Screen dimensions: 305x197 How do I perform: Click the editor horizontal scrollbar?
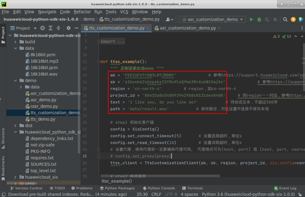point(160,176)
